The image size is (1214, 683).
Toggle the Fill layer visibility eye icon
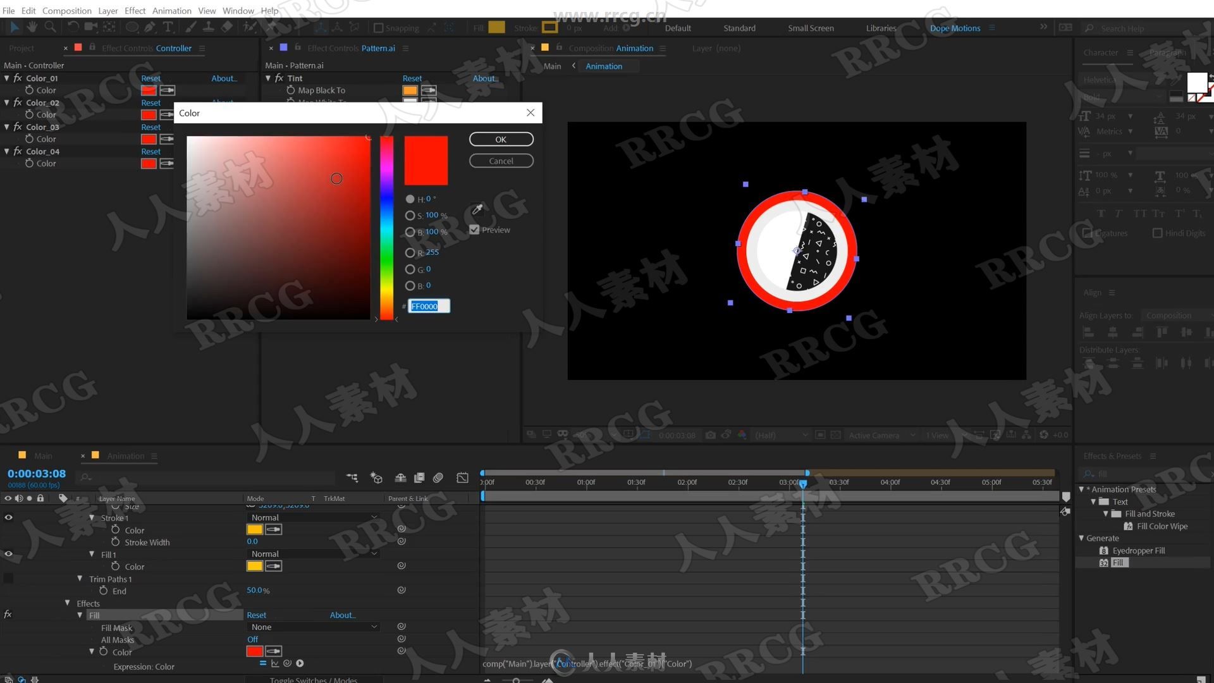coord(8,615)
